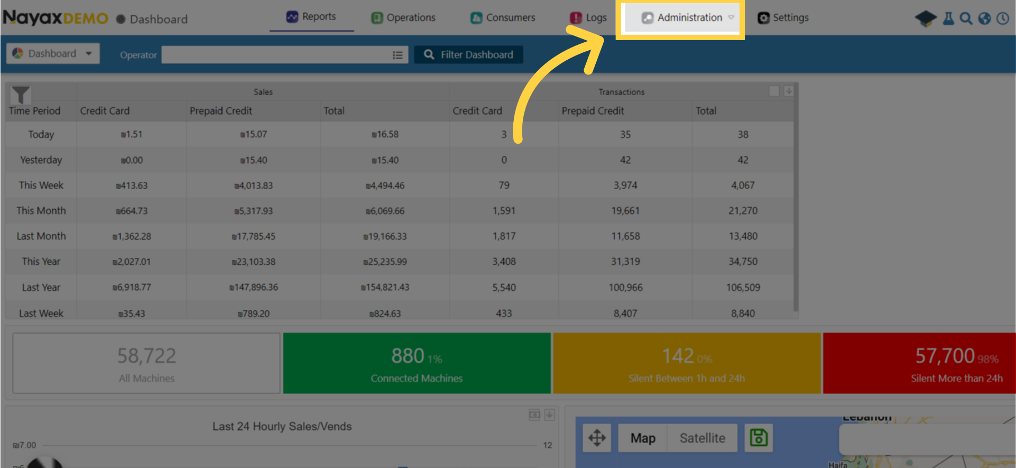1016x468 pixels.
Task: Click the blank square icon in Transactions header
Action: click(774, 91)
